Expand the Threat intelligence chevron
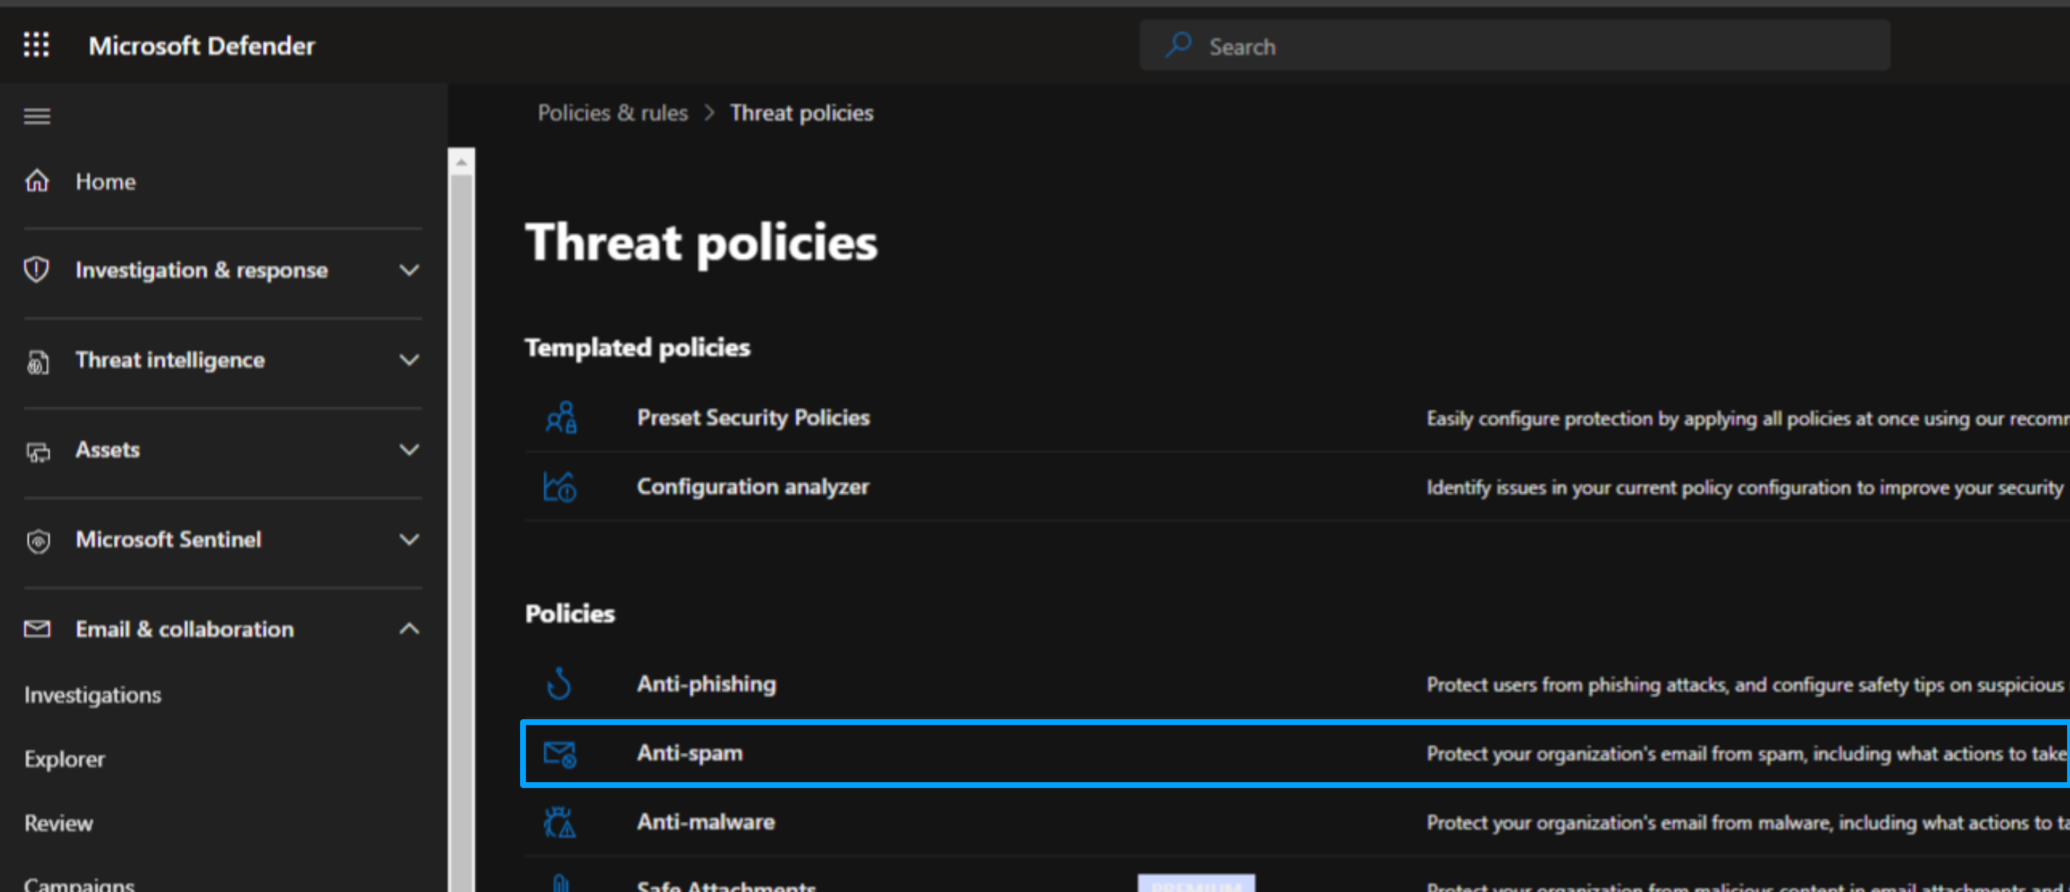2070x892 pixels. pos(409,360)
